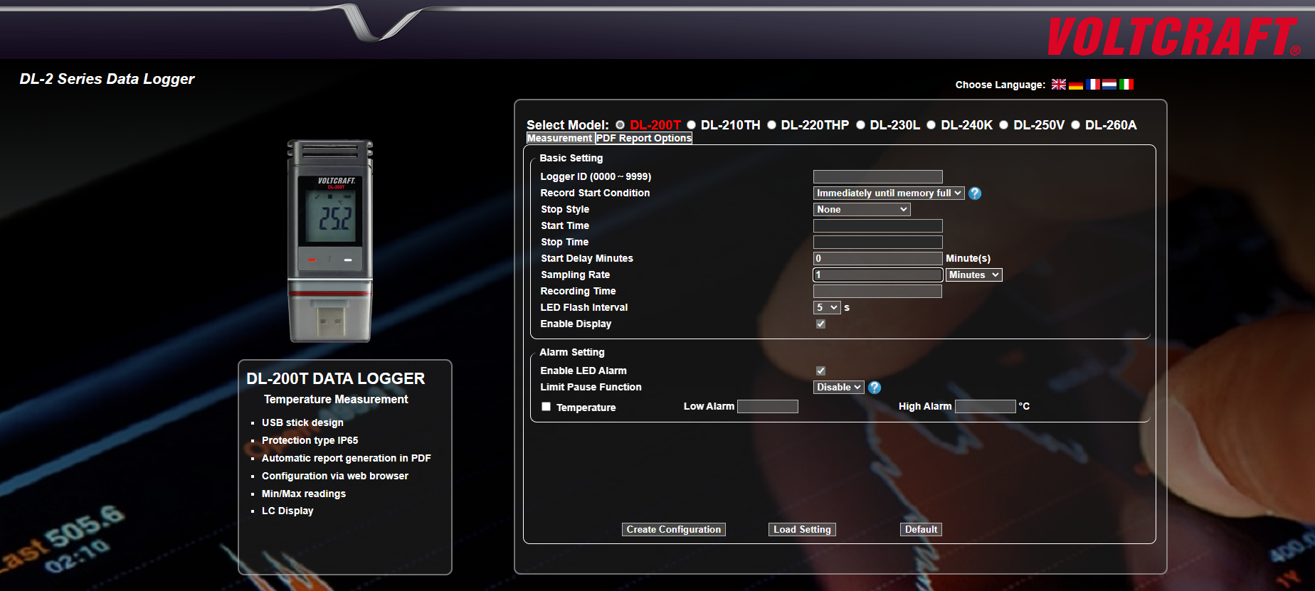Focus the Logger ID input field
This screenshot has width=1315, height=591.
(x=877, y=176)
